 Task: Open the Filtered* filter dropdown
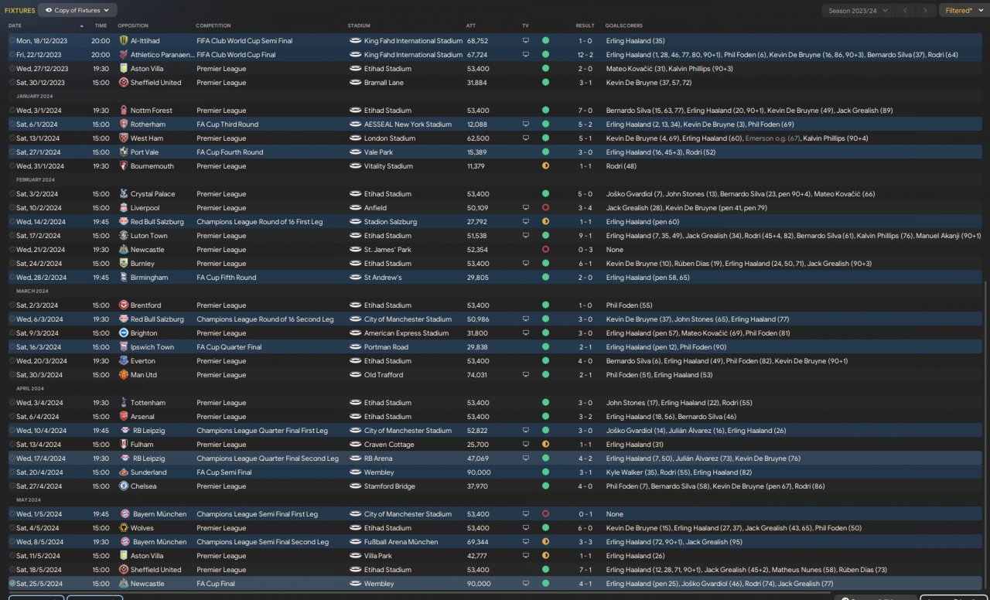pos(963,11)
